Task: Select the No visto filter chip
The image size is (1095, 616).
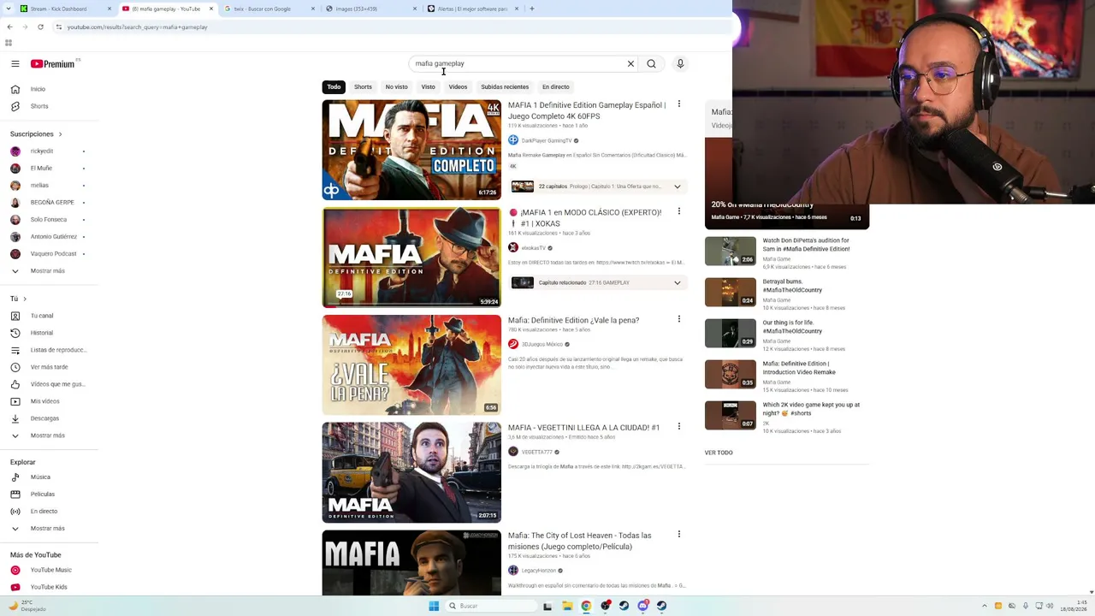Action: (396, 87)
